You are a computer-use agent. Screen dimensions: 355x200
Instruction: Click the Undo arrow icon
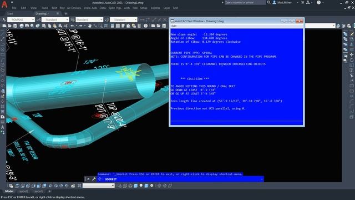point(72,26)
